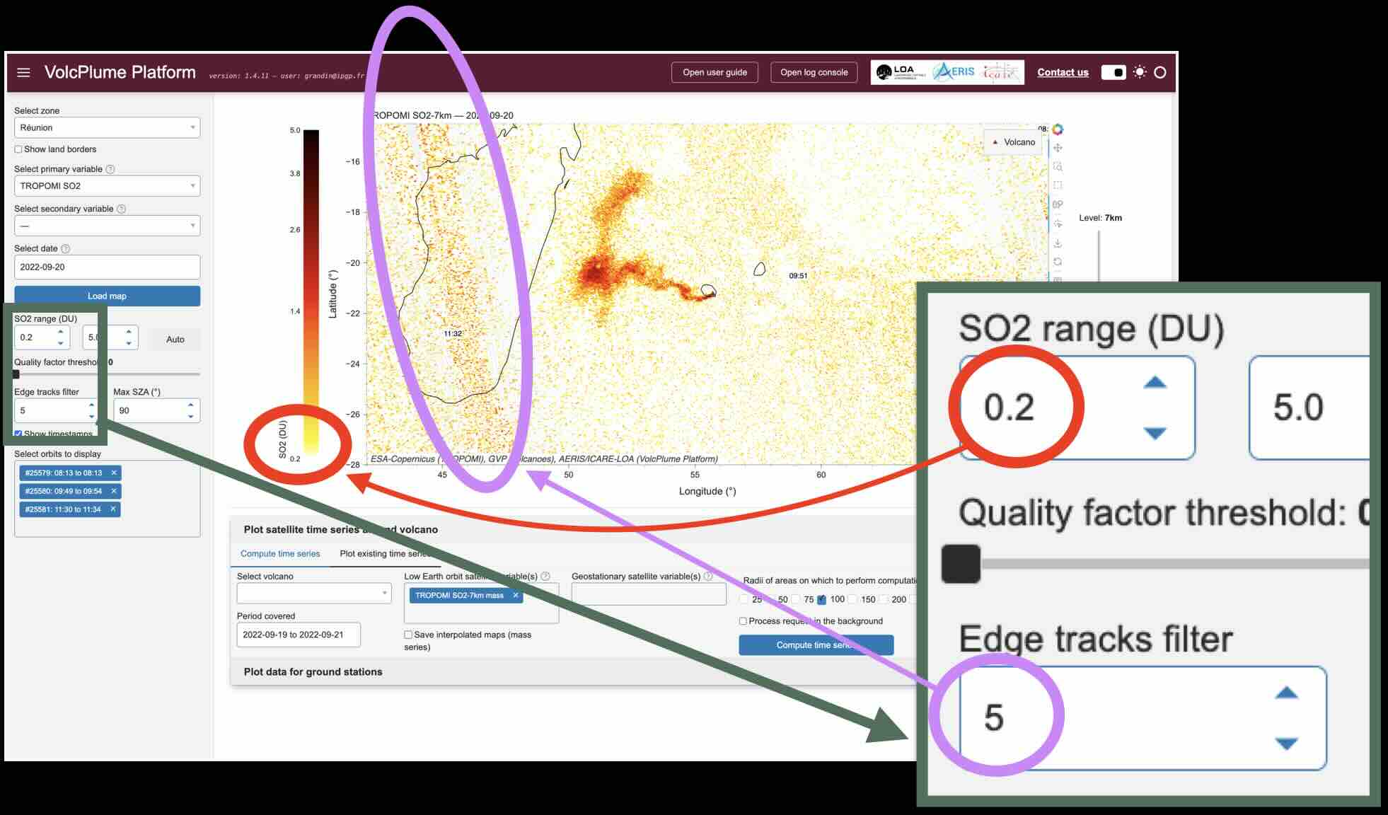Viewport: 1388px width, 815px height.
Task: Select the Box Zoom tool
Action: point(1058,166)
